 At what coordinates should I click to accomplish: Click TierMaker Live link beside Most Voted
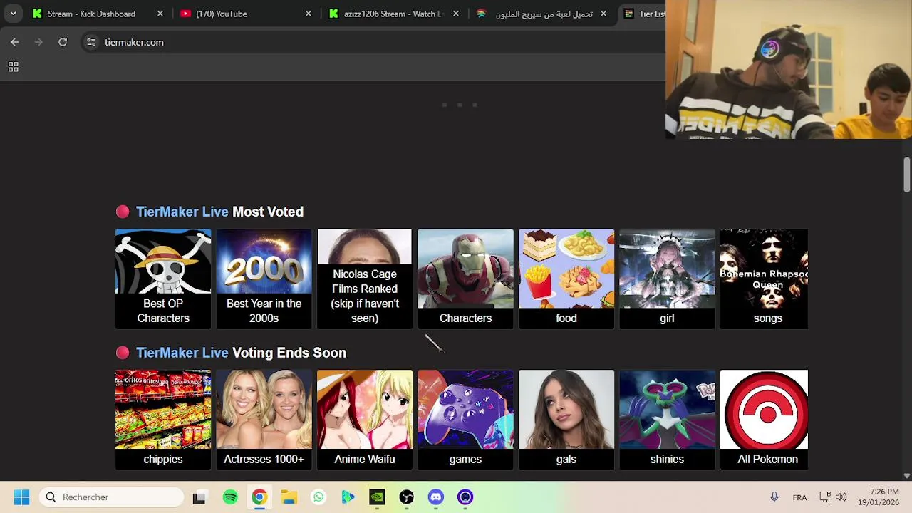click(x=182, y=212)
